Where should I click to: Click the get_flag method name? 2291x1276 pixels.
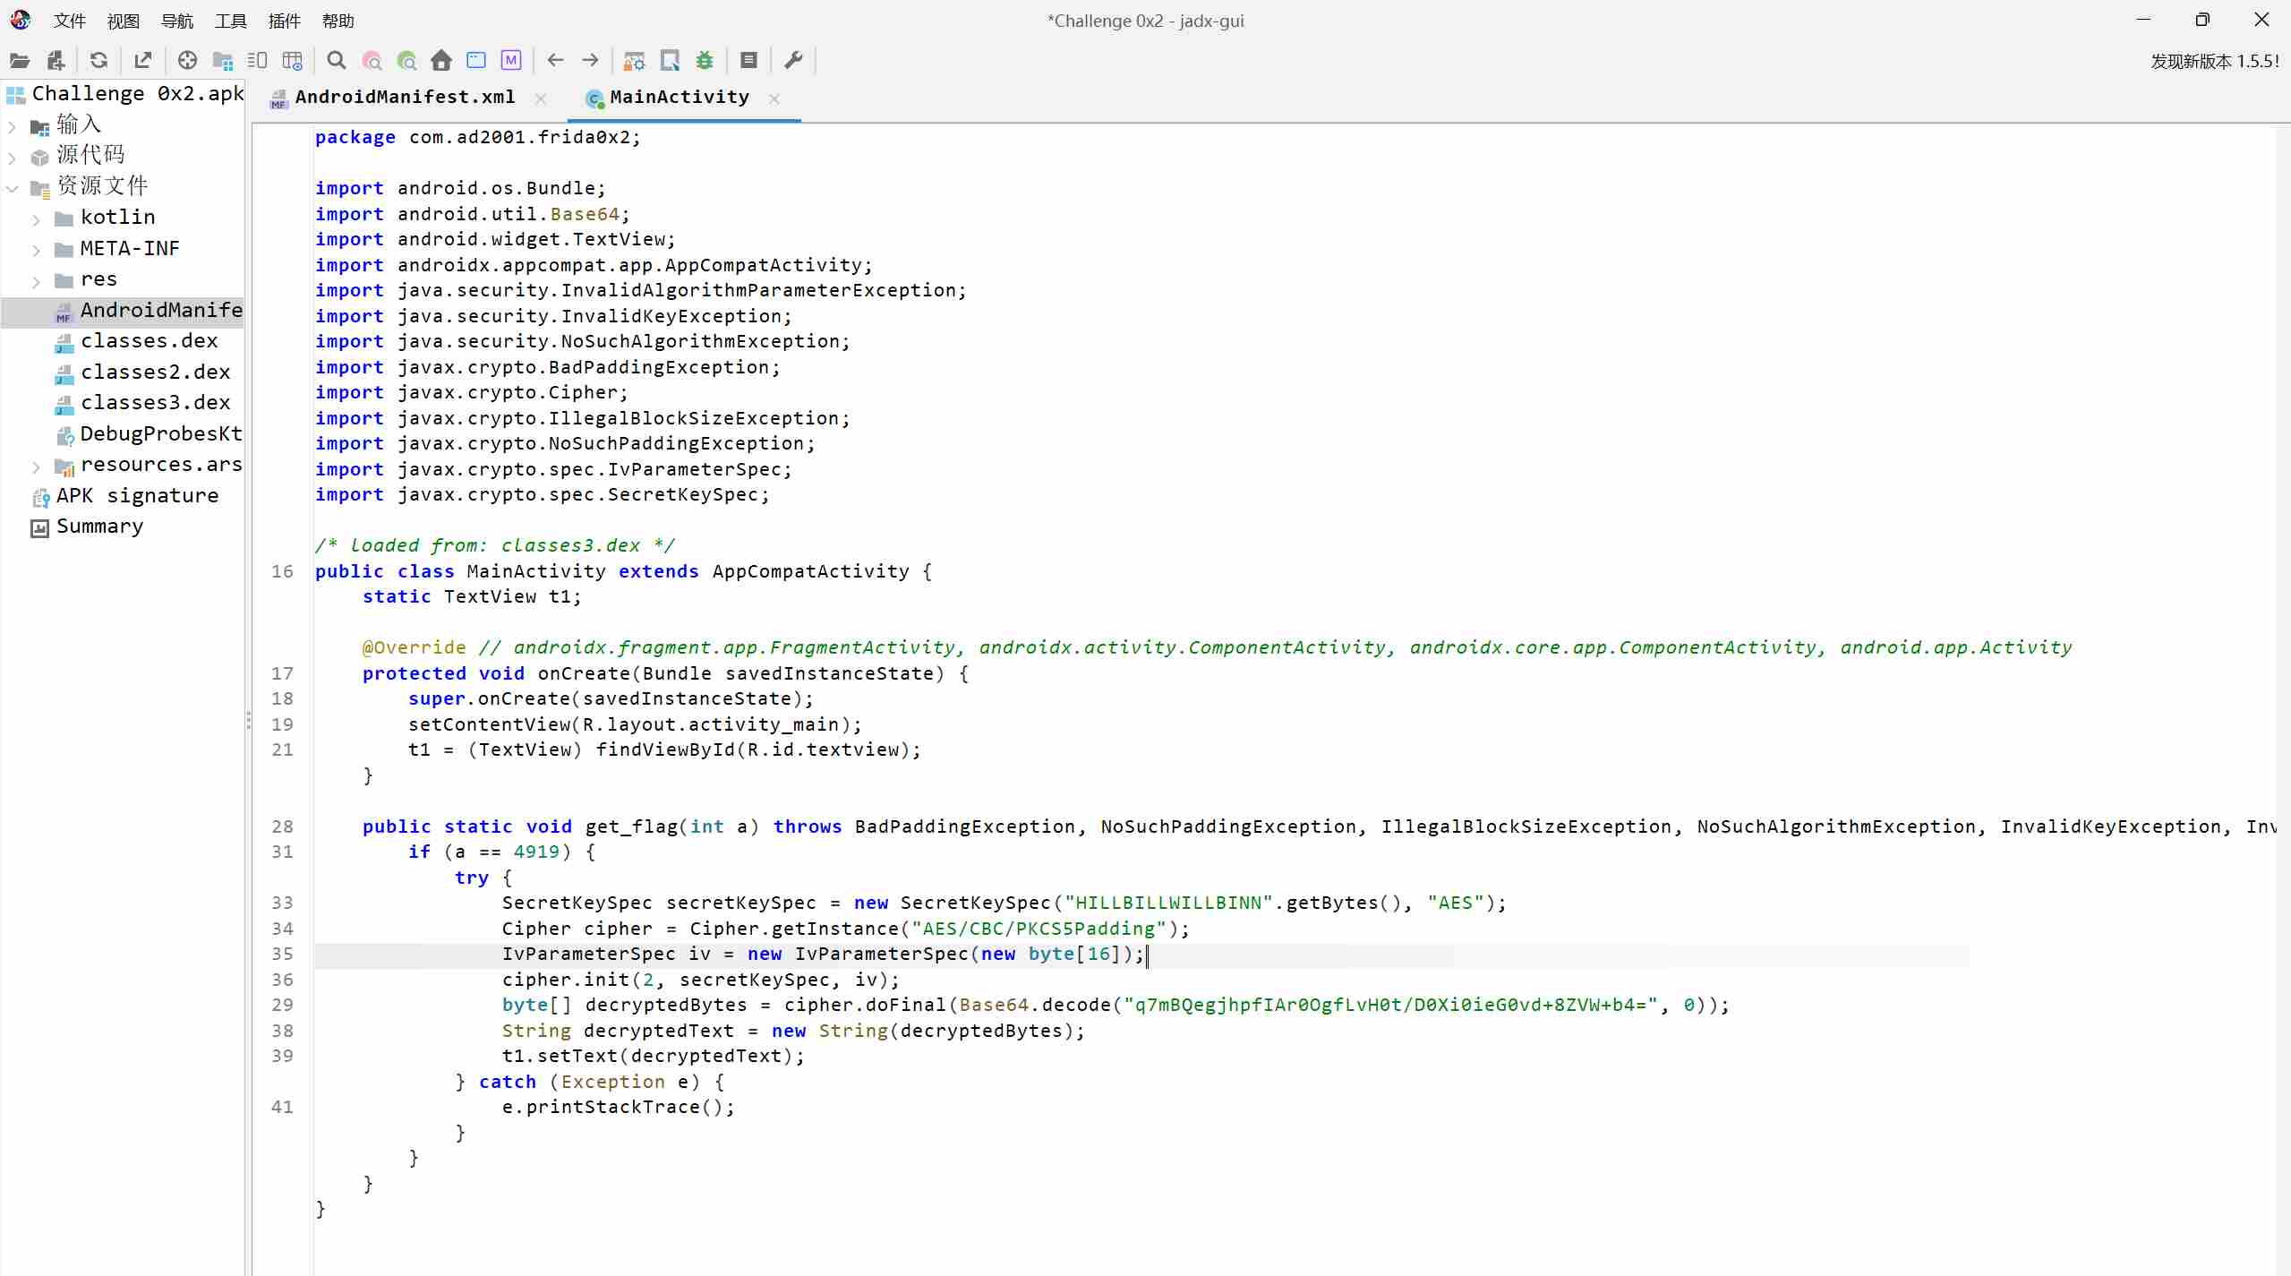coord(631,826)
